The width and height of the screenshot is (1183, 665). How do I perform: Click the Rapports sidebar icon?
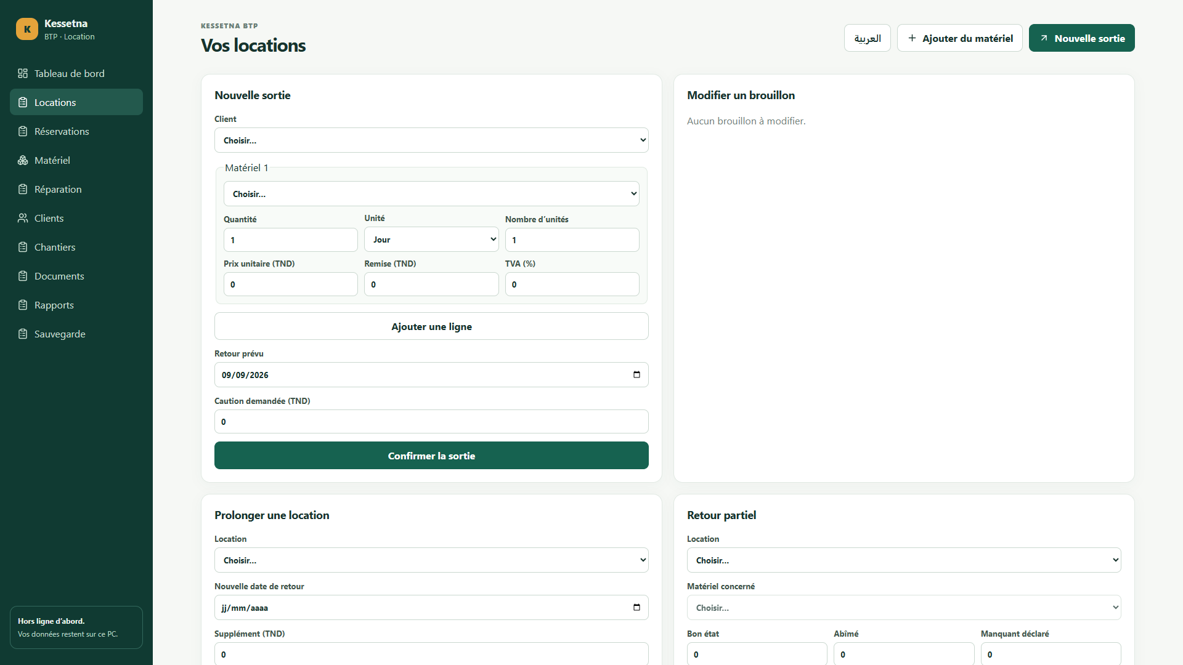(x=23, y=305)
